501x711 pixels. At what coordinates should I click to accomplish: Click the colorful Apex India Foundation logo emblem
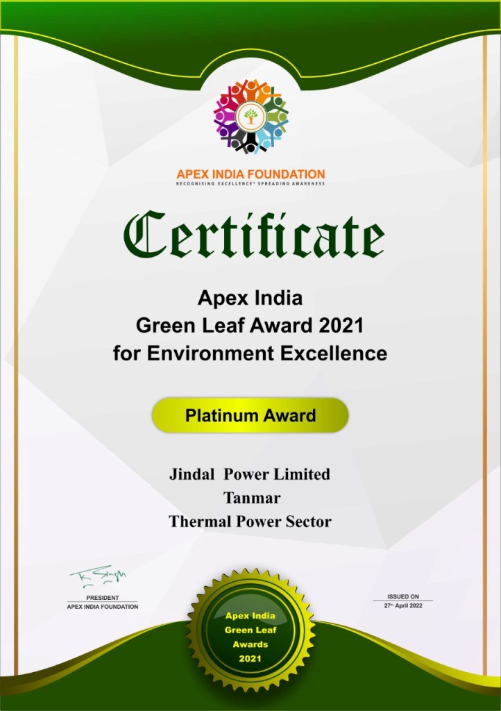(x=250, y=116)
